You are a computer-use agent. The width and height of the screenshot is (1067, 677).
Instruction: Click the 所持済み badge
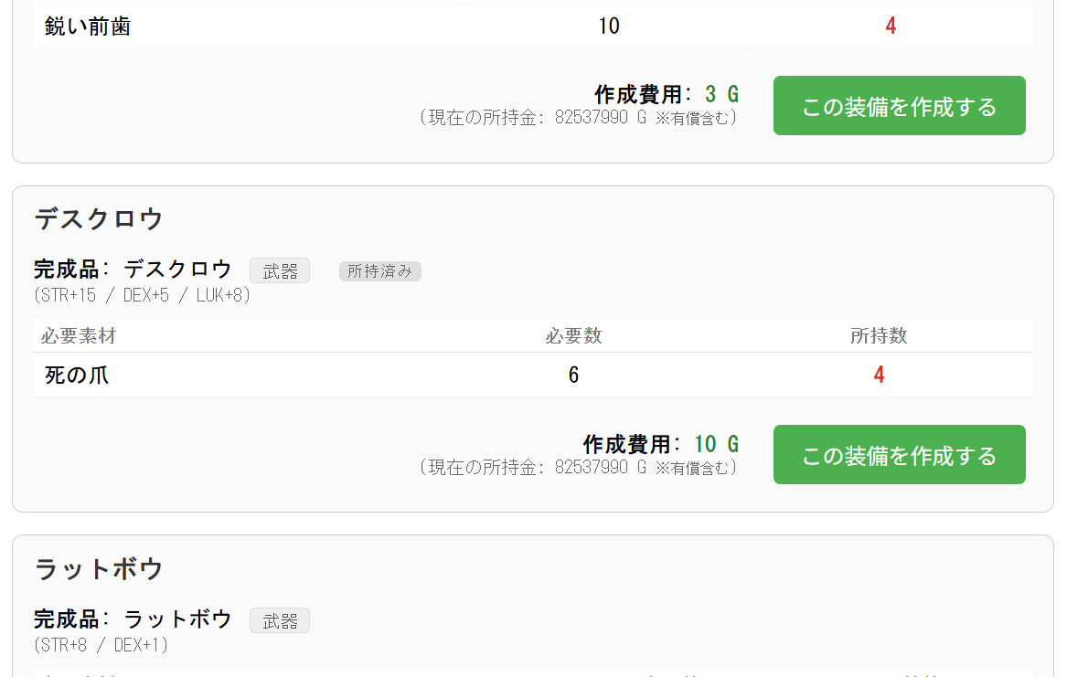[x=379, y=271]
